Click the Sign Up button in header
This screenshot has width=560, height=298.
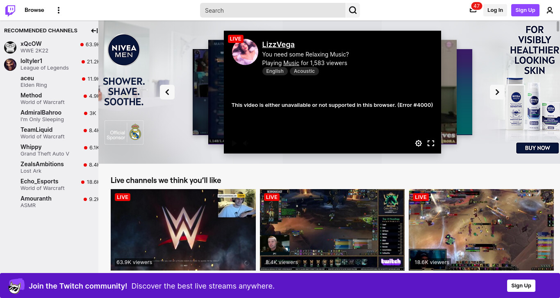[x=525, y=10]
